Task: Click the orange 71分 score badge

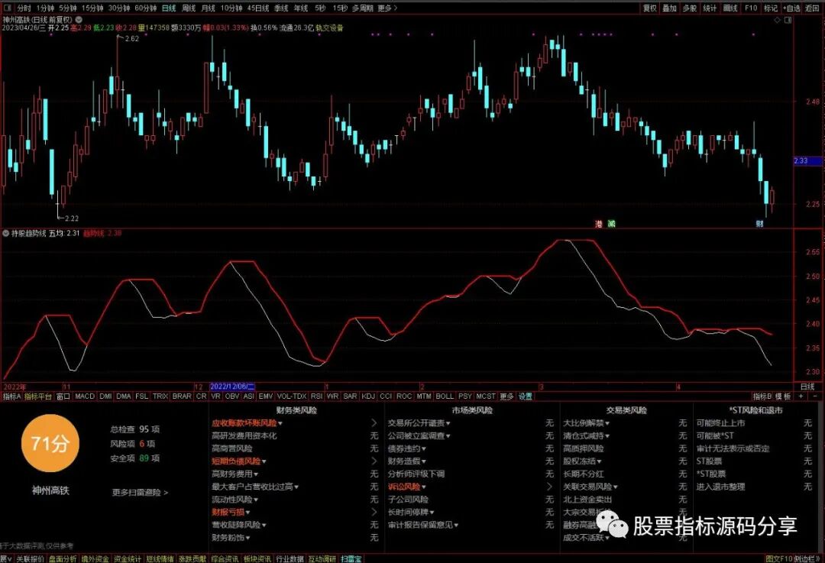Action: click(50, 444)
